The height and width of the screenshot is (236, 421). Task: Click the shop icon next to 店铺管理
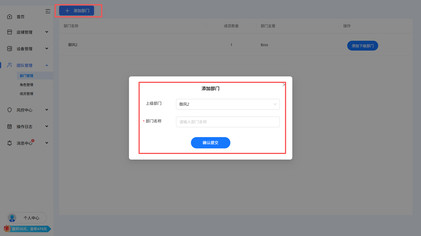[x=10, y=32]
